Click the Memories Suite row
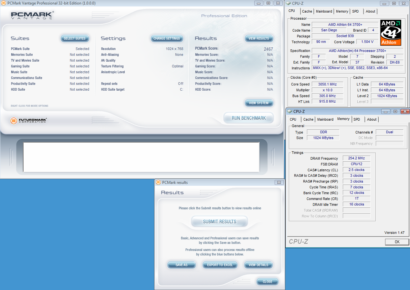 click(x=50, y=55)
